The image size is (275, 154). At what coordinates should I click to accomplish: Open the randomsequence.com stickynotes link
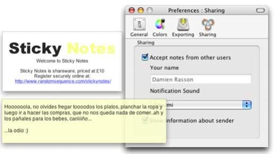click(x=63, y=81)
